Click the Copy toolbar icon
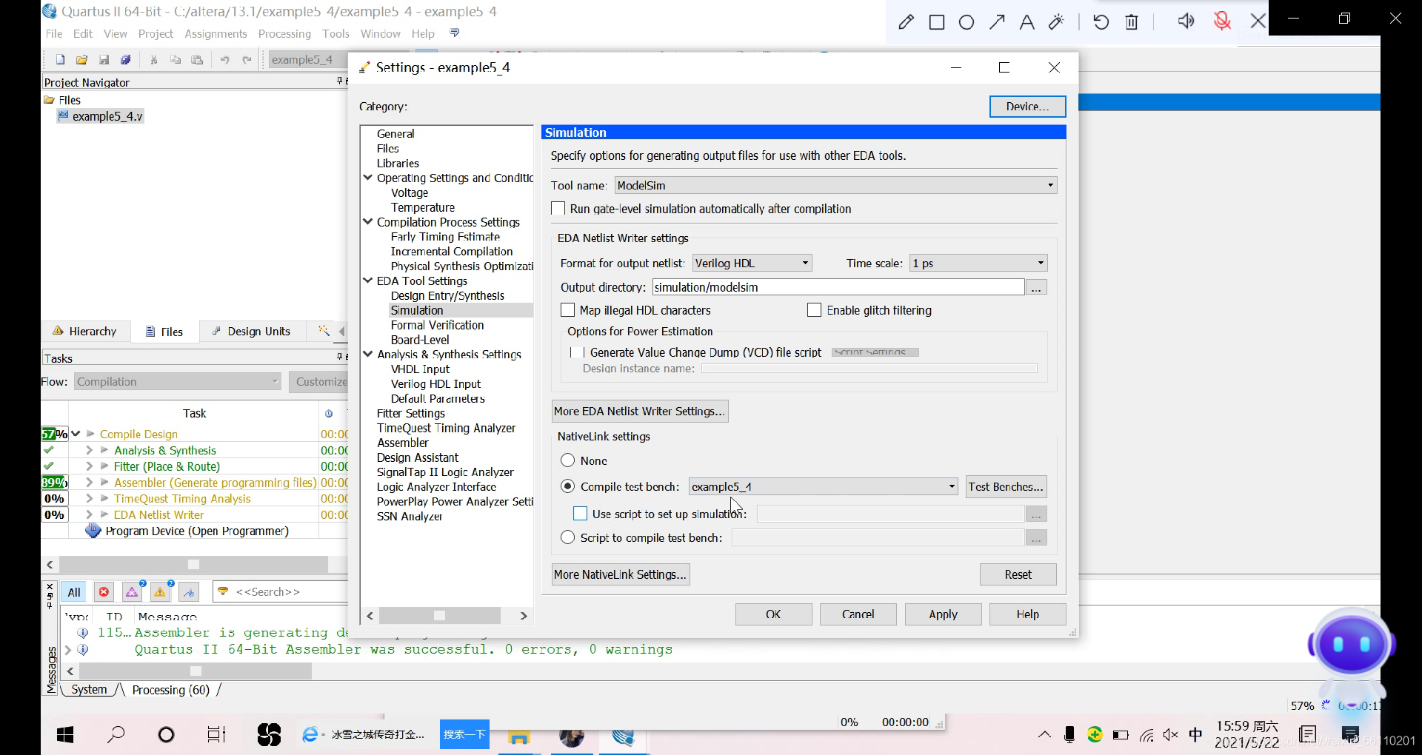Screen dimensions: 1422x755 [176, 60]
